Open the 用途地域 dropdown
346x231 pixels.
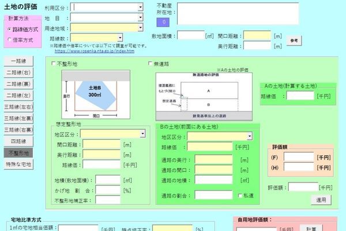[140, 27]
